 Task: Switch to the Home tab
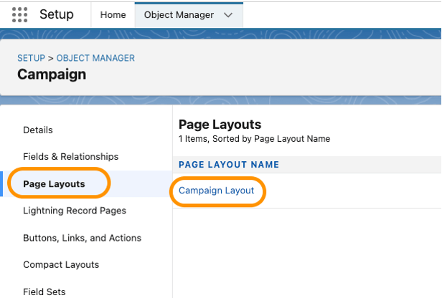point(113,14)
